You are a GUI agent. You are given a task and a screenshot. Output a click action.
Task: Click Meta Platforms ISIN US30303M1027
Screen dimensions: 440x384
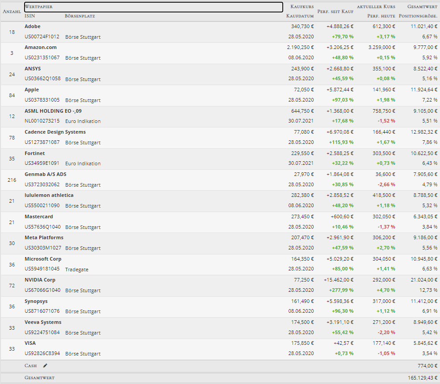point(43,248)
